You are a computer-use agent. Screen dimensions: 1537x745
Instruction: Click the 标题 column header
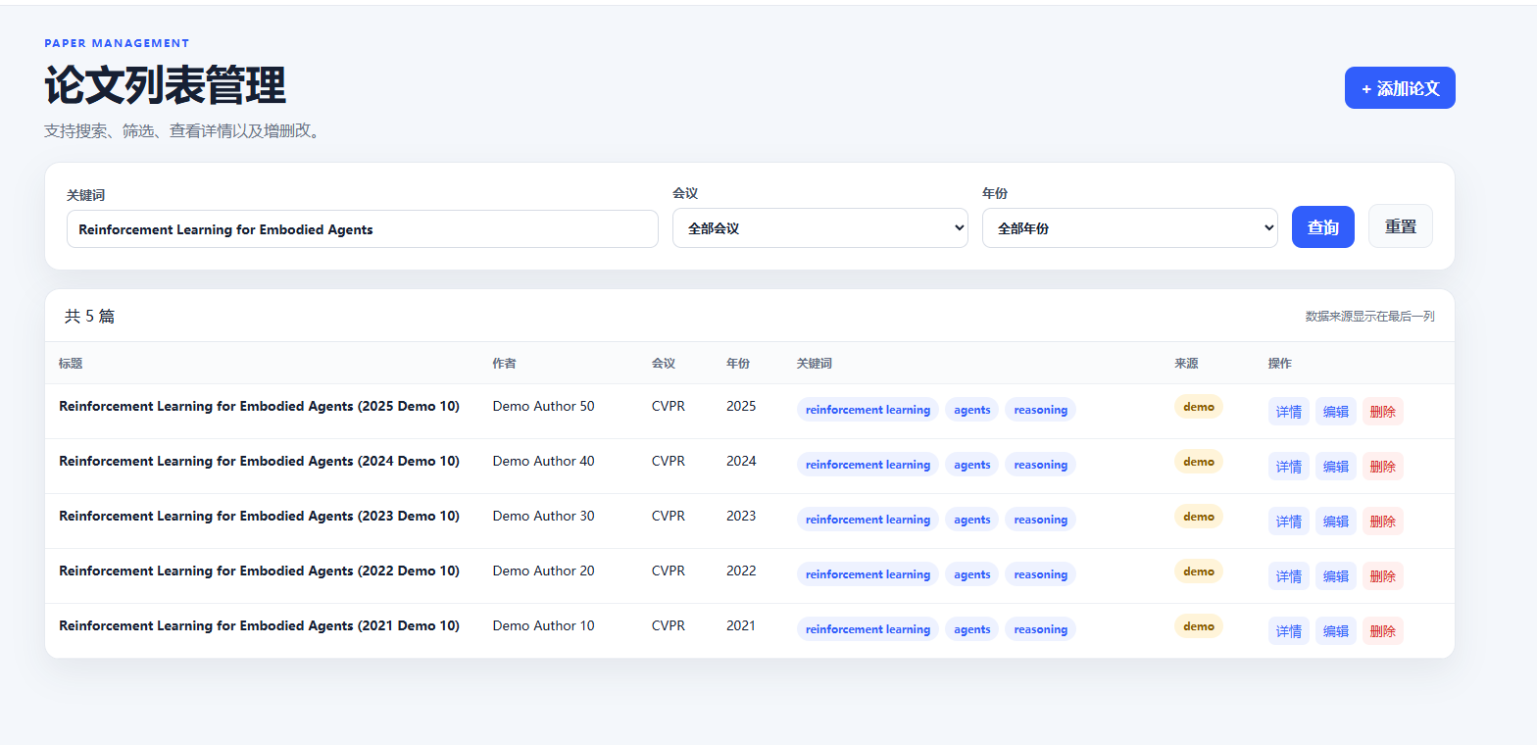(71, 364)
